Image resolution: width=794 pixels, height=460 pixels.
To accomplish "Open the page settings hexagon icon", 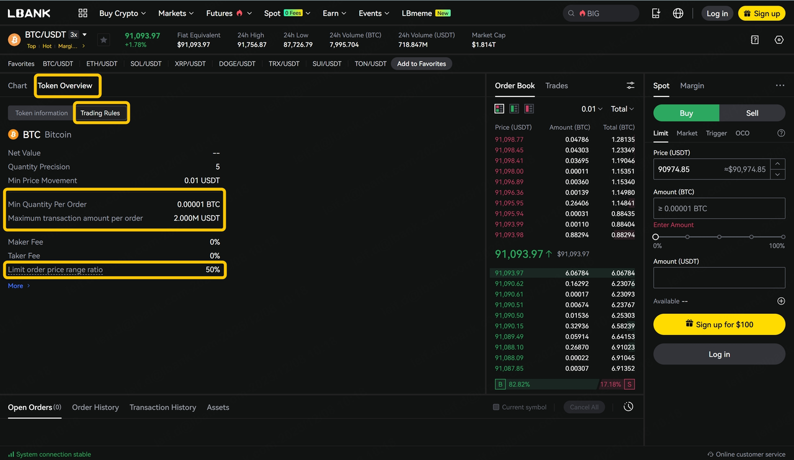I will pyautogui.click(x=779, y=40).
